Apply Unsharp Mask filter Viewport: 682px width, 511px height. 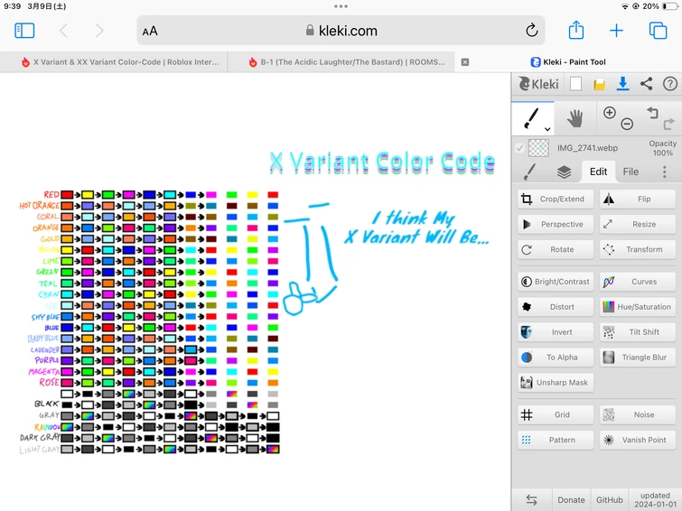(556, 383)
